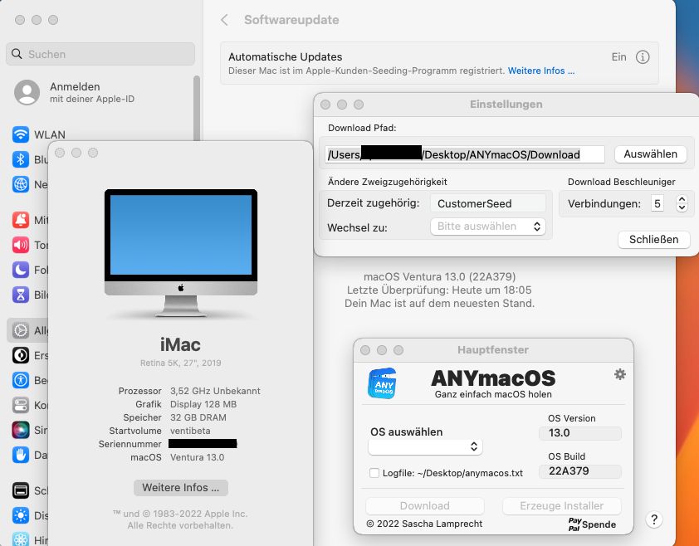The width and height of the screenshot is (699, 546).
Task: Click the Download Pfad text field
Action: click(x=464, y=154)
